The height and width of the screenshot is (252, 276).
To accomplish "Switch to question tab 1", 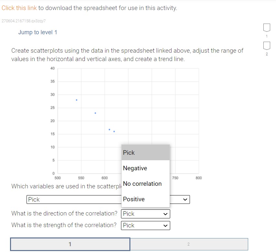I will coord(70,244).
